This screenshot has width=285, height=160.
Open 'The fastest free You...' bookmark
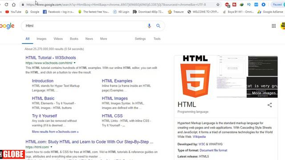[x=94, y=12]
